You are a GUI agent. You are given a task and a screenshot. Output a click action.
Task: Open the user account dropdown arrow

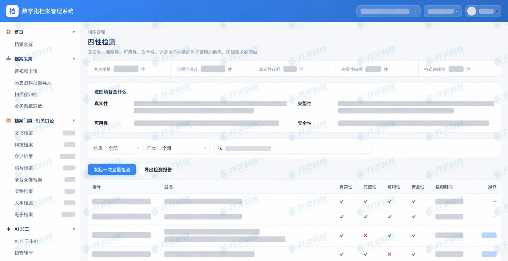click(496, 11)
